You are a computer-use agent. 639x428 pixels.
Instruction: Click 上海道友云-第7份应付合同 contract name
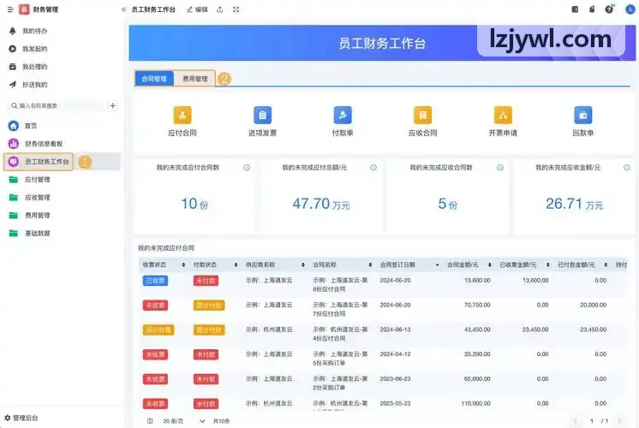tap(340, 309)
